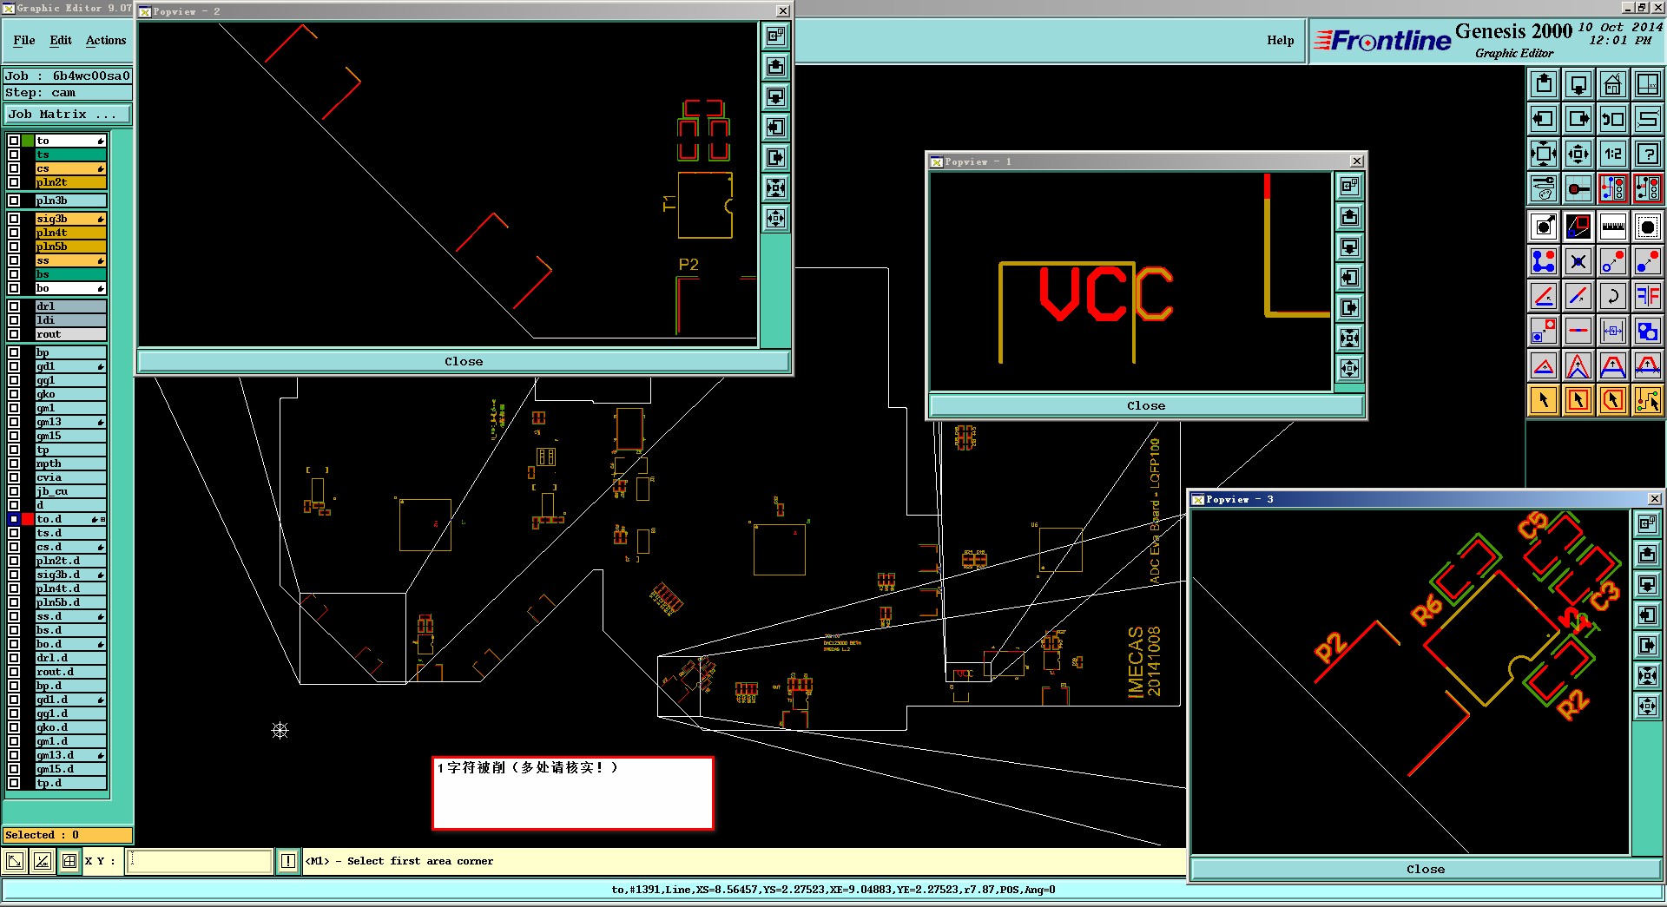Screen dimensions: 1667x907
Task: Click the question mark help icon in toolbar
Action: [1647, 154]
